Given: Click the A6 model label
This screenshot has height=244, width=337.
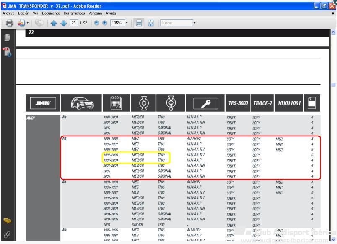Looking at the screenshot, I should point(64,182).
